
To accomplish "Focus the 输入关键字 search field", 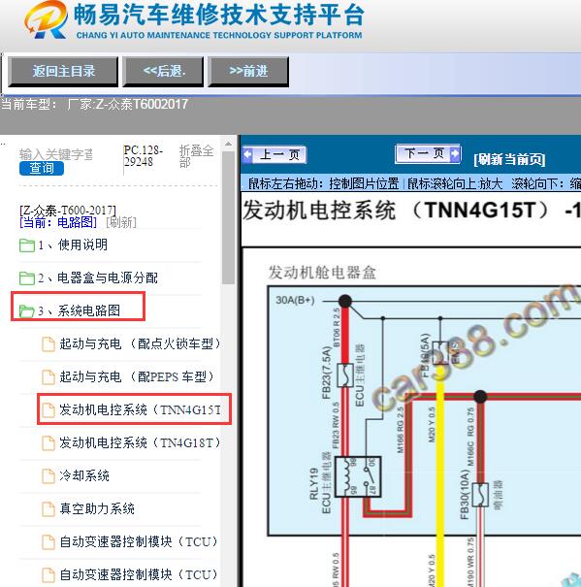I will pos(56,154).
